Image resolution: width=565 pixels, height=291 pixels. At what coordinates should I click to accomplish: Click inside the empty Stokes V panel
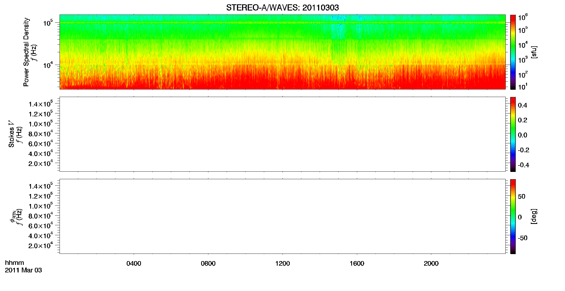pos(282,134)
